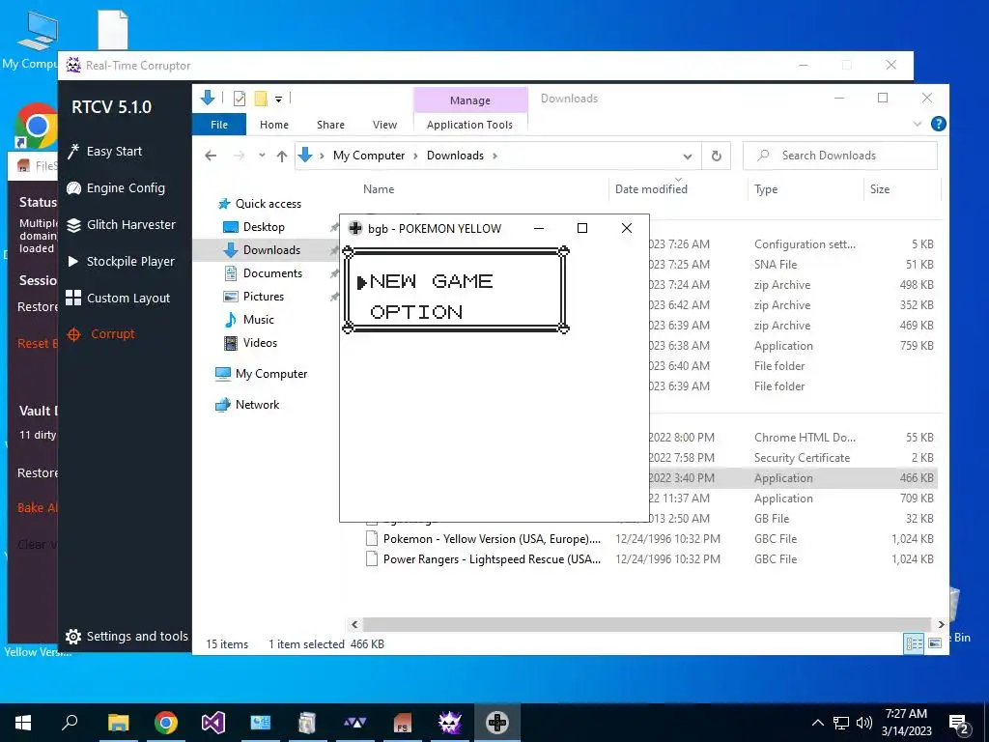The width and height of the screenshot is (989, 742).
Task: Open the Application Tools ribbon tab
Action: [x=470, y=125]
